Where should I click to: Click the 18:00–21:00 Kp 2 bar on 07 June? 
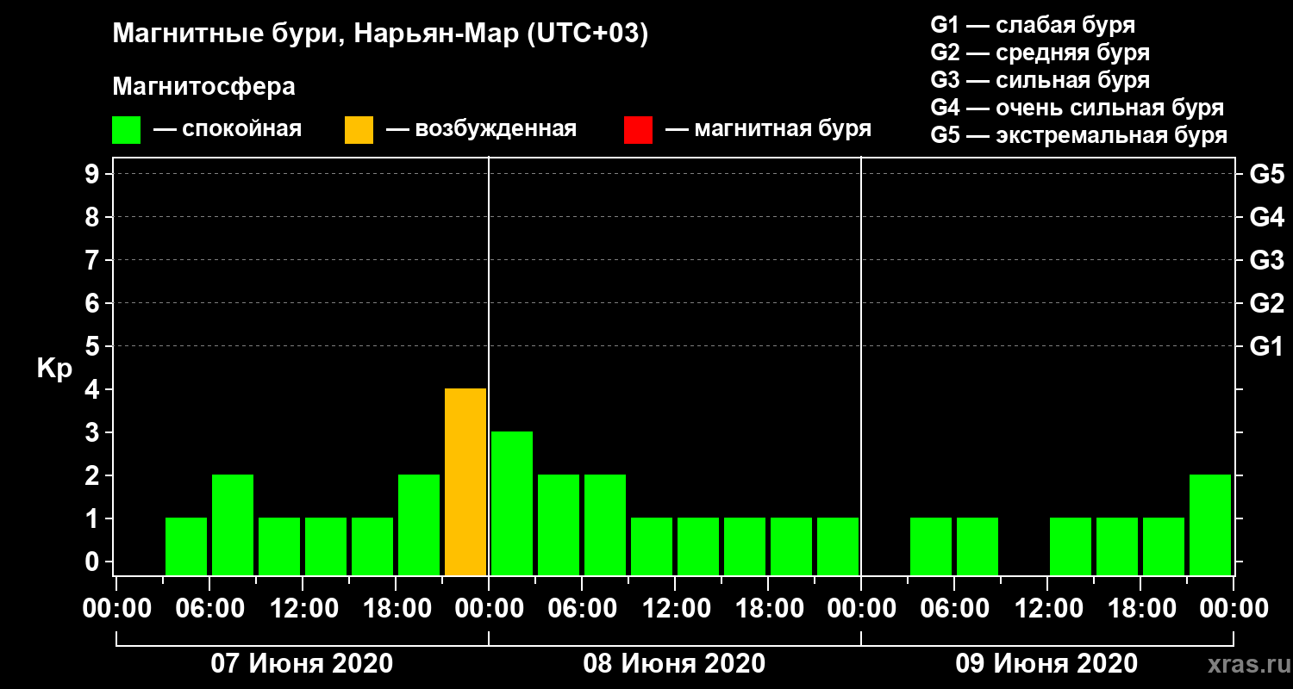[x=419, y=525]
